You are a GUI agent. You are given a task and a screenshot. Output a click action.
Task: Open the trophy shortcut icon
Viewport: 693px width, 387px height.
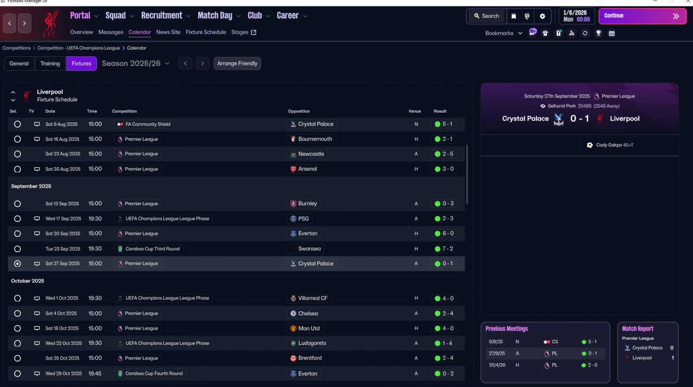[x=598, y=33]
